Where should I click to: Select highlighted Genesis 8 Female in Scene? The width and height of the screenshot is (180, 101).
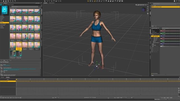pyautogui.click(x=165, y=7)
